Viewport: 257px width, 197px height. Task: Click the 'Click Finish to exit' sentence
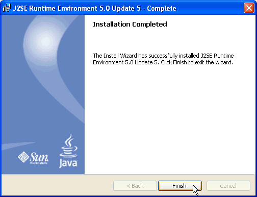coord(197,62)
